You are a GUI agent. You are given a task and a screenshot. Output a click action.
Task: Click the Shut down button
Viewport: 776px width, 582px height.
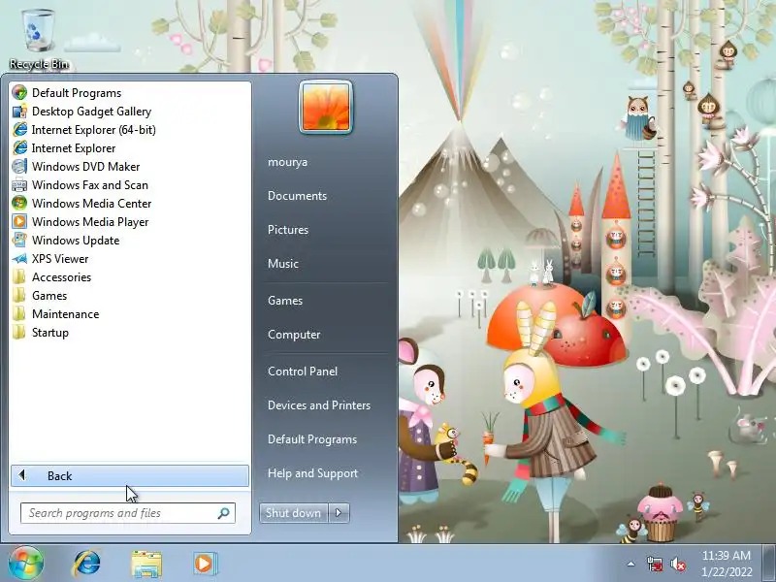click(294, 513)
